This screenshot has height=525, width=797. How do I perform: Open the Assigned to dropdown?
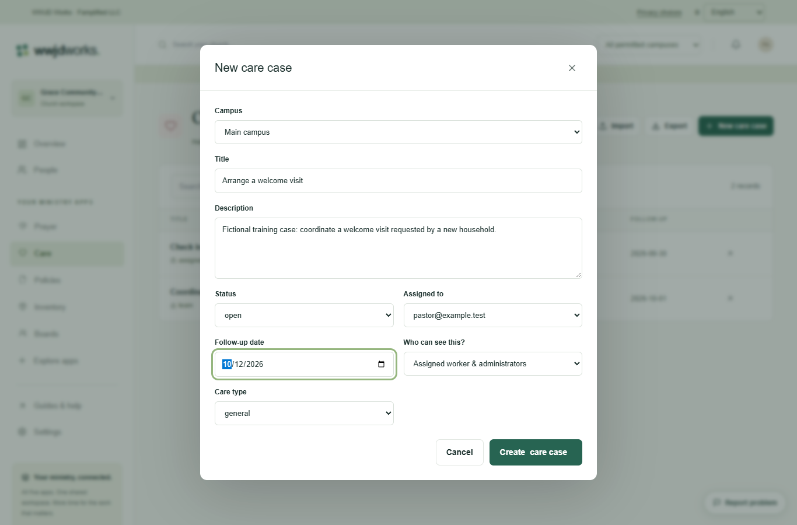[493, 316]
